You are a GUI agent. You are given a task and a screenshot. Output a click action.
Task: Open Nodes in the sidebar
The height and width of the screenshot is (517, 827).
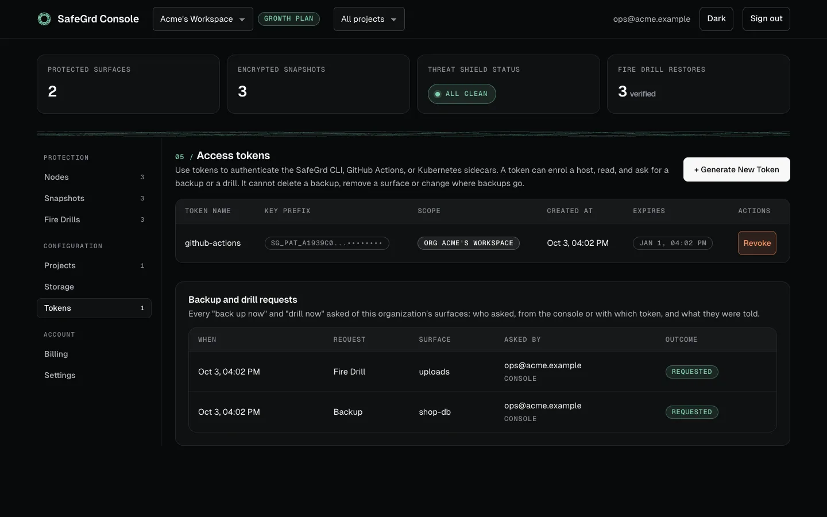point(94,177)
